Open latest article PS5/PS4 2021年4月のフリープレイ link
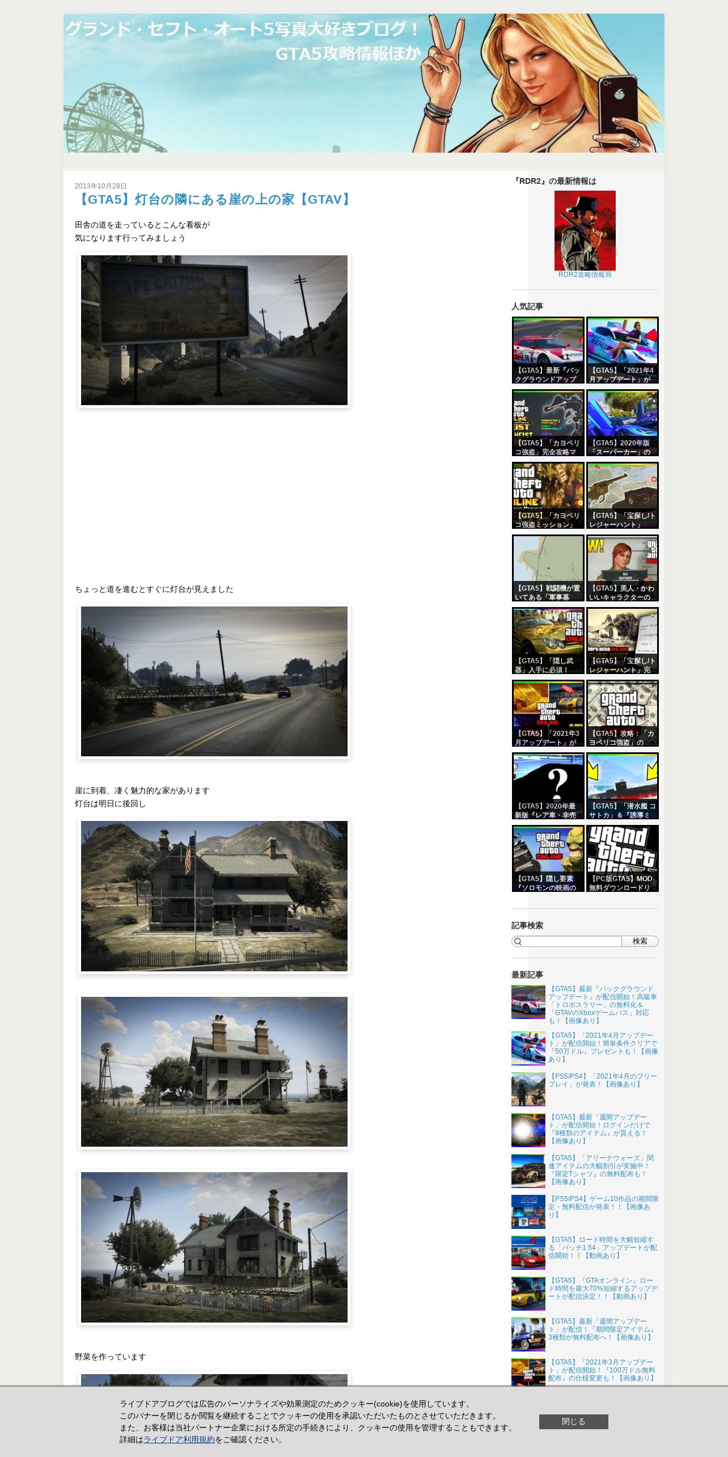The height and width of the screenshot is (1457, 728). (x=602, y=1080)
